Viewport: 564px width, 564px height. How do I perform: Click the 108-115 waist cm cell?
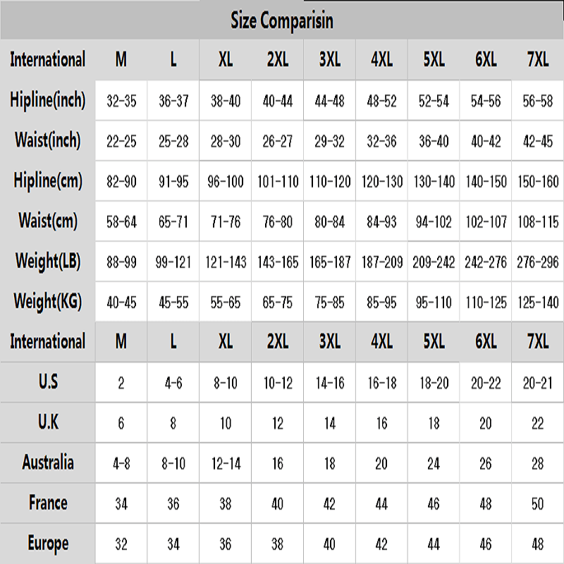click(538, 221)
